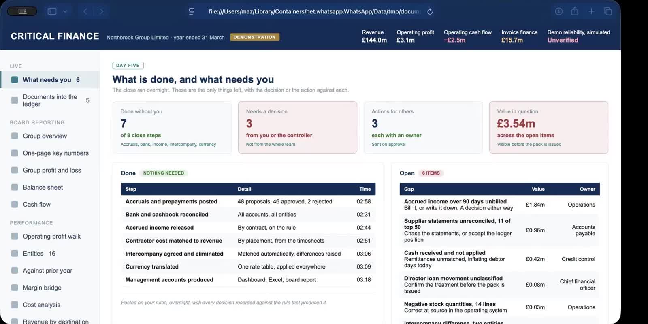The width and height of the screenshot is (648, 324).
Task: Reload the page with the refresh icon
Action: coord(430,11)
